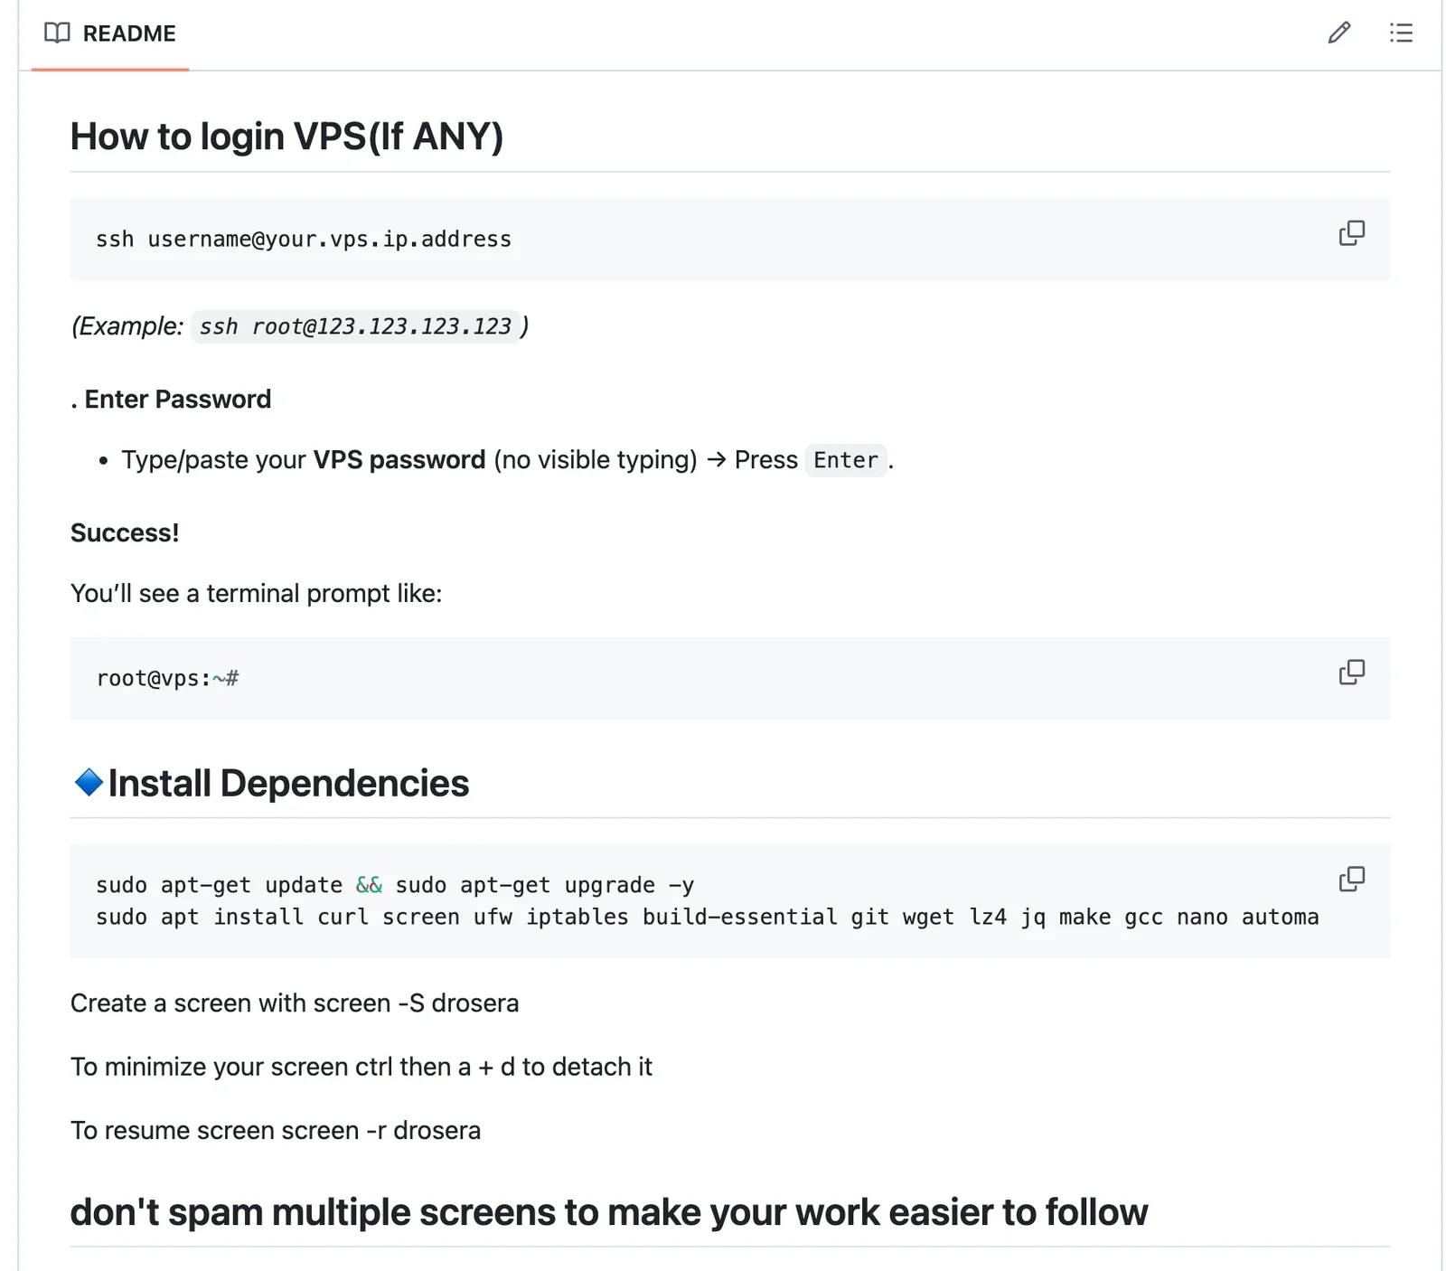This screenshot has width=1446, height=1271.
Task: Copy the apt-get install commands
Action: pyautogui.click(x=1352, y=879)
